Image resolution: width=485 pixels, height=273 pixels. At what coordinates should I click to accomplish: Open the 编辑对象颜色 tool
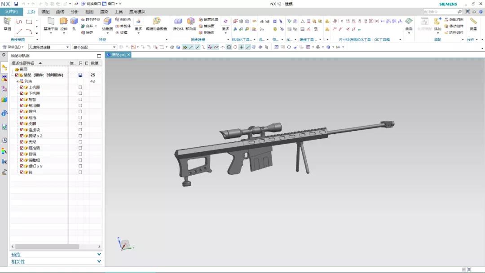[x=156, y=22]
